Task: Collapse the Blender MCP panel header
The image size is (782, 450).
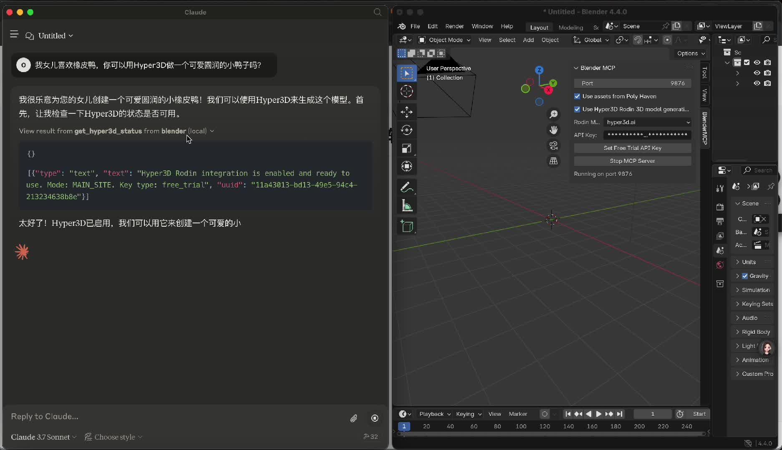Action: (x=576, y=67)
